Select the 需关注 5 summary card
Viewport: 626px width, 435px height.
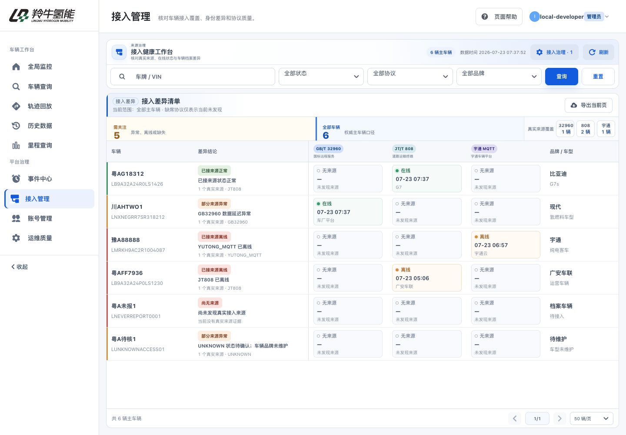pyautogui.click(x=211, y=129)
